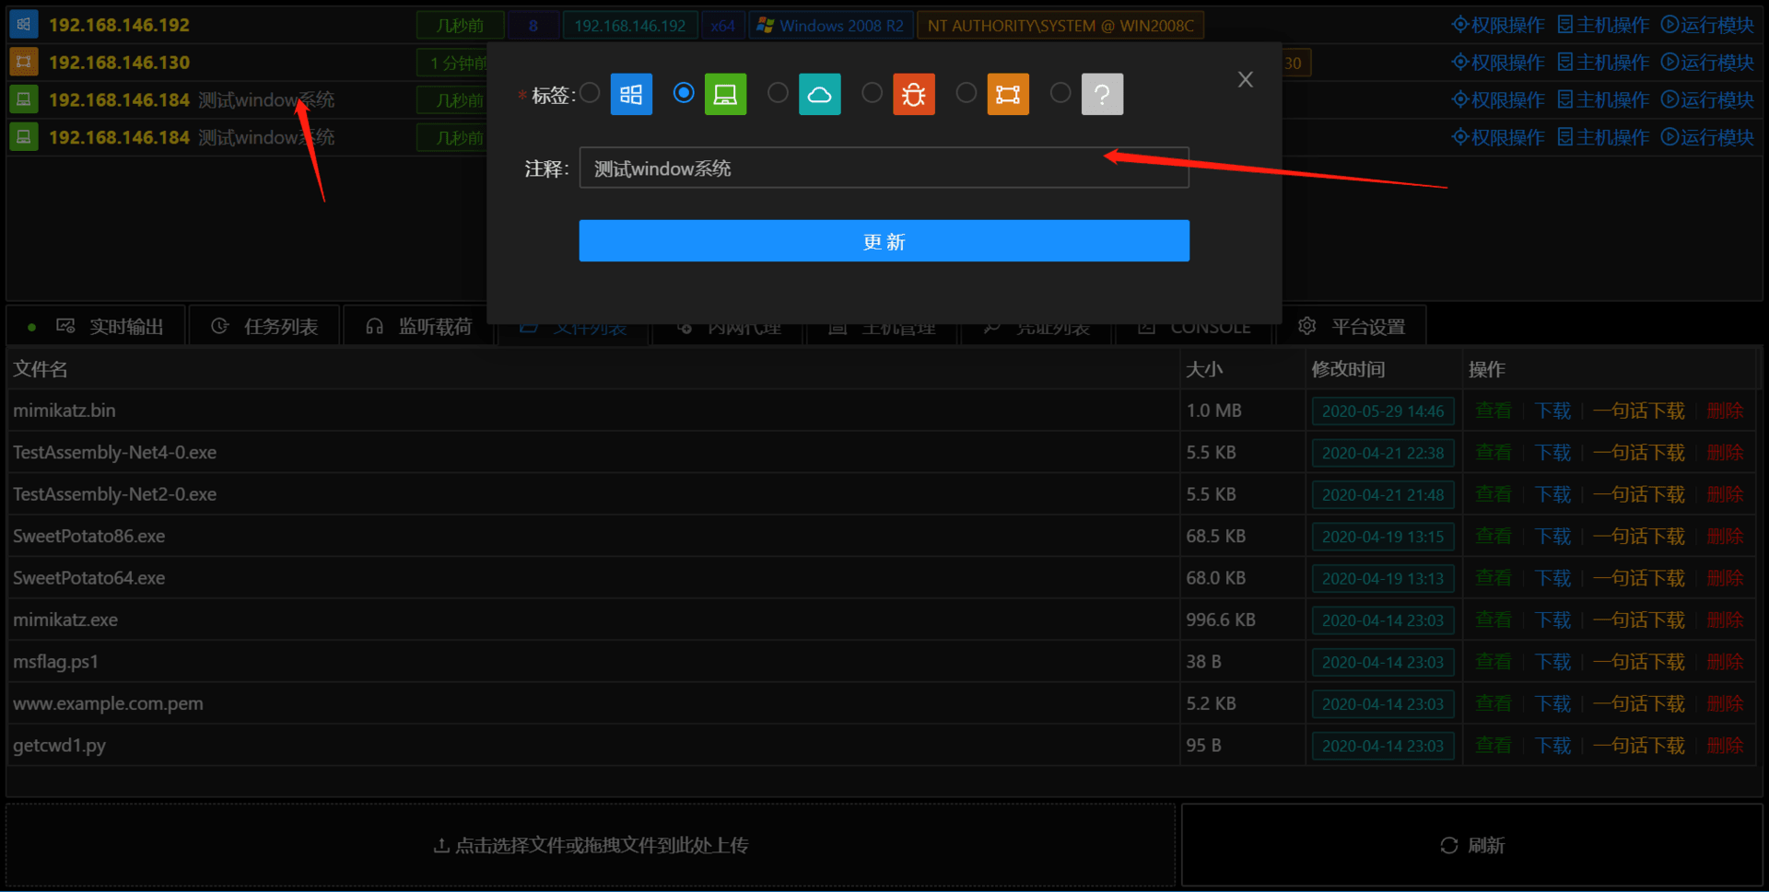Click orange host icon for 192.168.146.130
The width and height of the screenshot is (1769, 892).
24,63
